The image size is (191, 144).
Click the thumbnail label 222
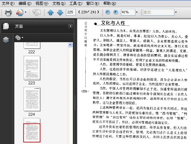coord(32,52)
